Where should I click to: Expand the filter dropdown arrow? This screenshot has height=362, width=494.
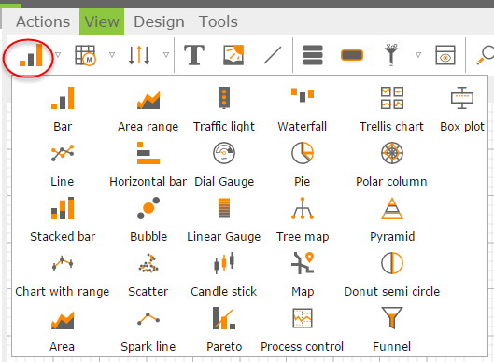[418, 55]
